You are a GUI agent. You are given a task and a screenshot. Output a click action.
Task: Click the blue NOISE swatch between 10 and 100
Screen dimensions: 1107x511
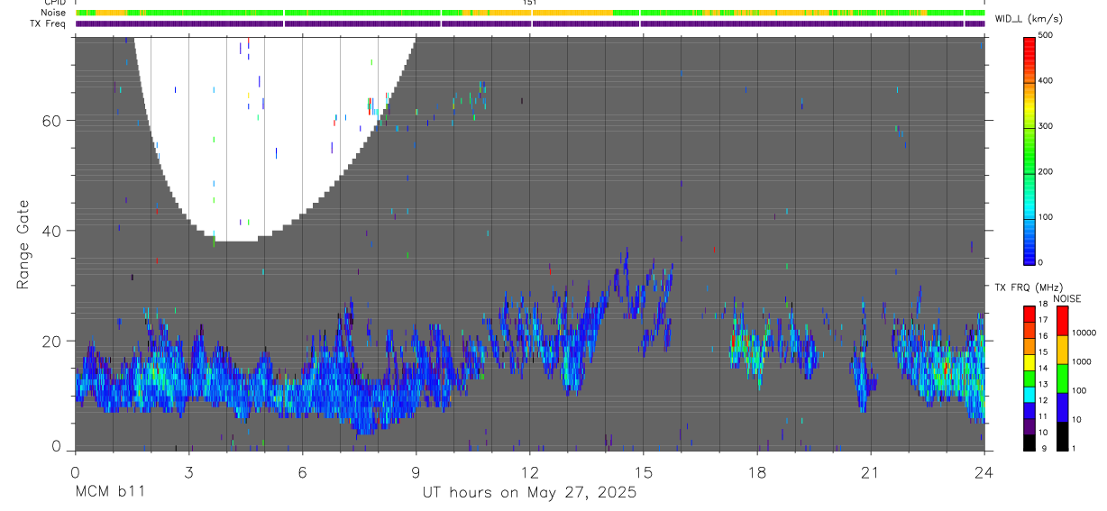pyautogui.click(x=1062, y=407)
